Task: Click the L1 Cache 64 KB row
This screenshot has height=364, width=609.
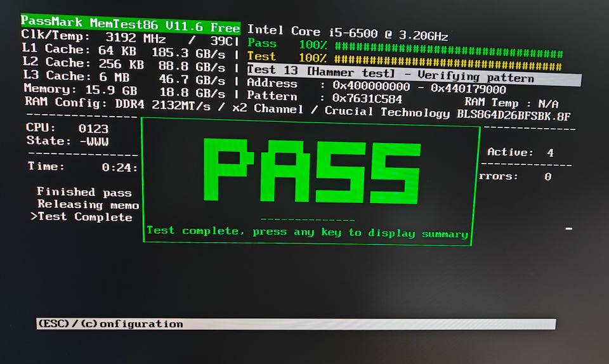Action: 124,51
